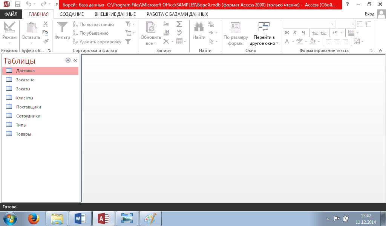Click the text highlight color icon

tap(300, 41)
